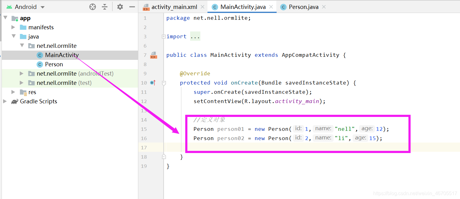Select the manifests folder row
The width and height of the screenshot is (460, 199).
(x=70, y=27)
